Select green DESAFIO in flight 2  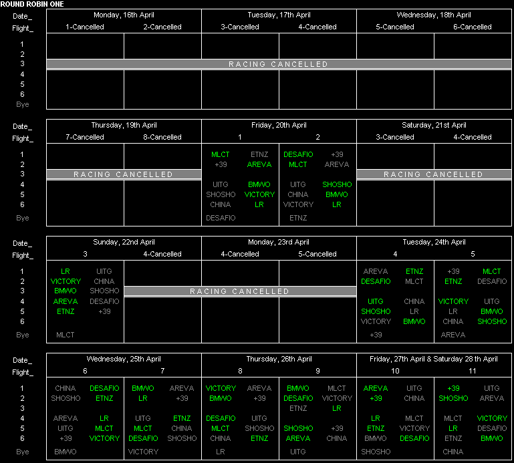[298, 154]
